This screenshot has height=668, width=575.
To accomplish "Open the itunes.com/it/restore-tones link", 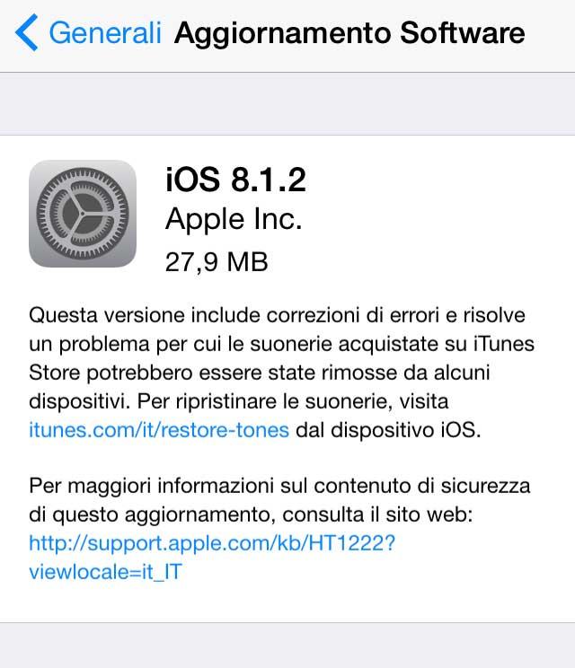I will 159,430.
